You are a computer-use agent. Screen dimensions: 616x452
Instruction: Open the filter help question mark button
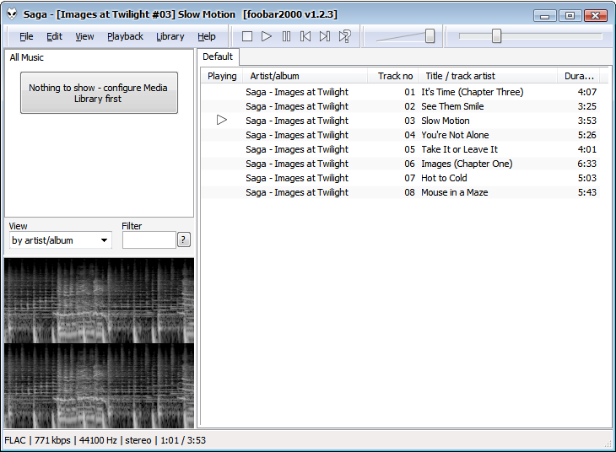click(x=183, y=240)
